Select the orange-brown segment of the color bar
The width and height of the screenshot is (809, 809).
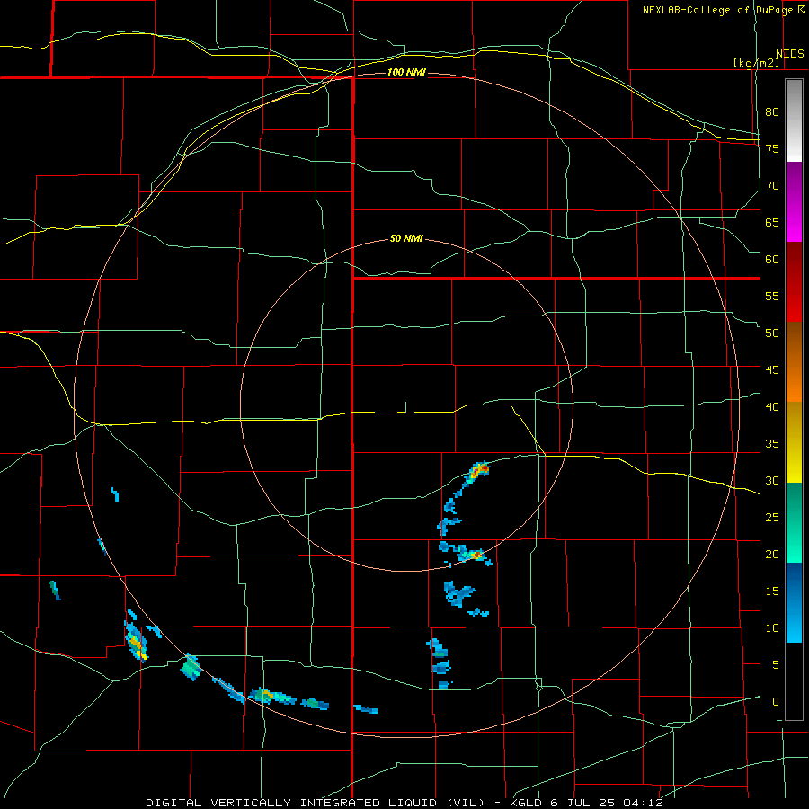[x=794, y=361]
